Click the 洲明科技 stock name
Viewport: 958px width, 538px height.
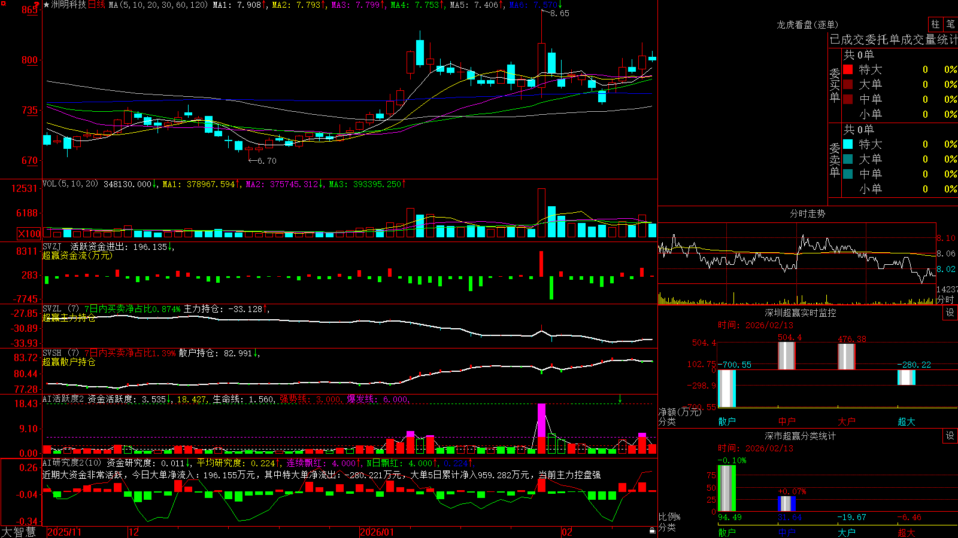pyautogui.click(x=69, y=5)
